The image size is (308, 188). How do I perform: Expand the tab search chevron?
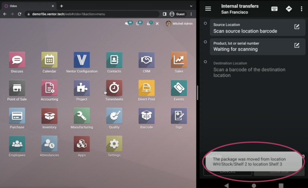coord(191,6)
